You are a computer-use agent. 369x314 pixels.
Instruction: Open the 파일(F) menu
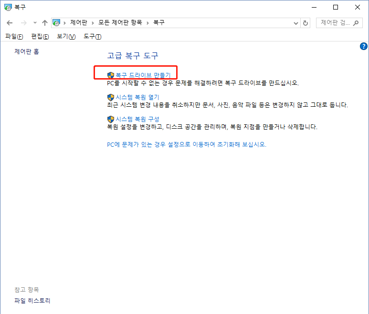14,37
